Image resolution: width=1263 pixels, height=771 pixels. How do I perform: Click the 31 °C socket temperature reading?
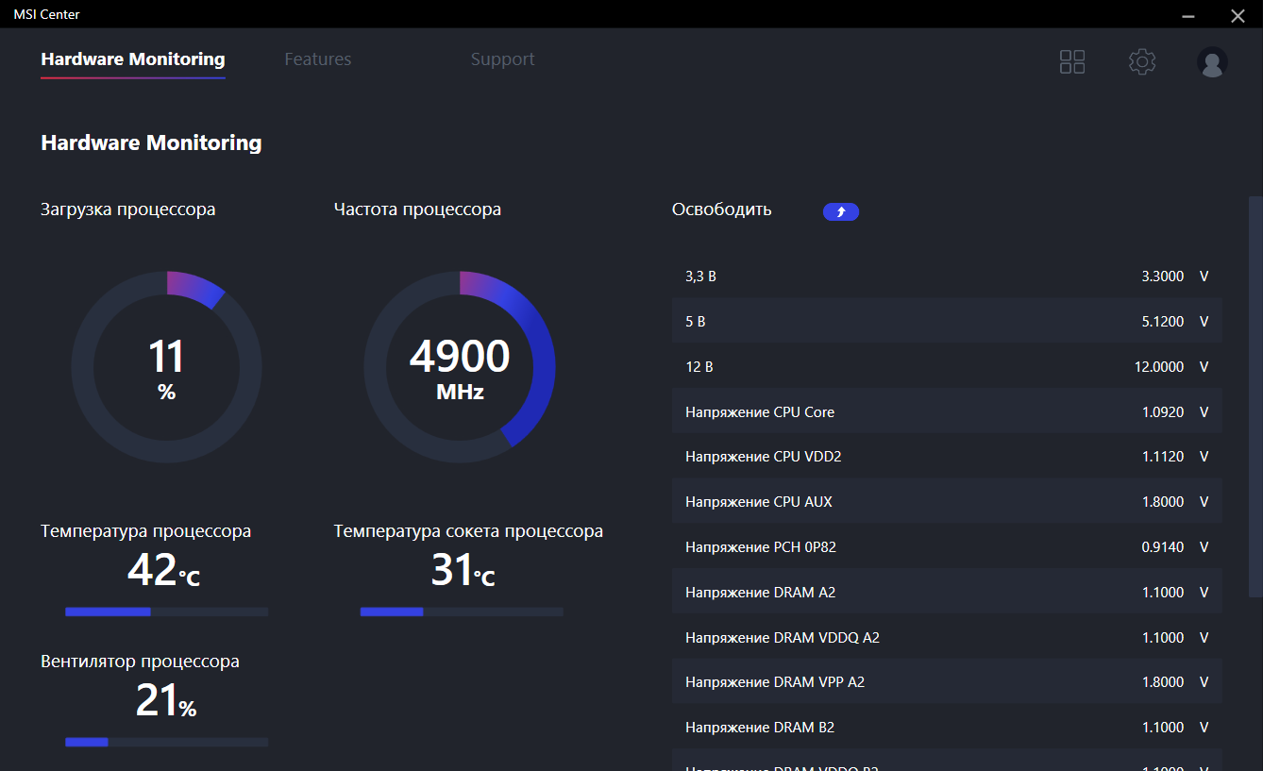tap(463, 571)
